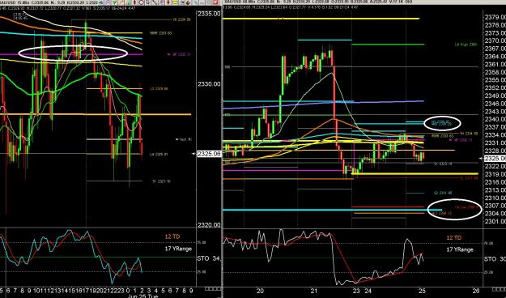Click the green LW High label on right chart
Screen dimensions: 506x298
[x=466, y=45]
